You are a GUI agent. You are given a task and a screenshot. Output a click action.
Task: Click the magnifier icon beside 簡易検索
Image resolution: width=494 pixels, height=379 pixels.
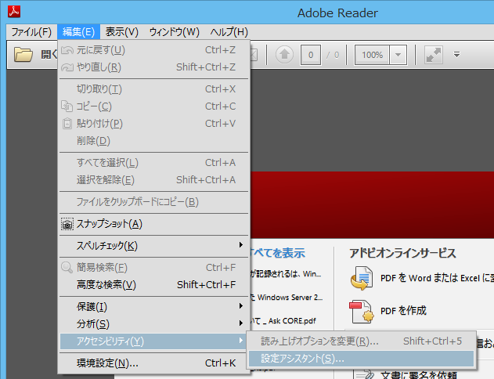[x=67, y=268]
